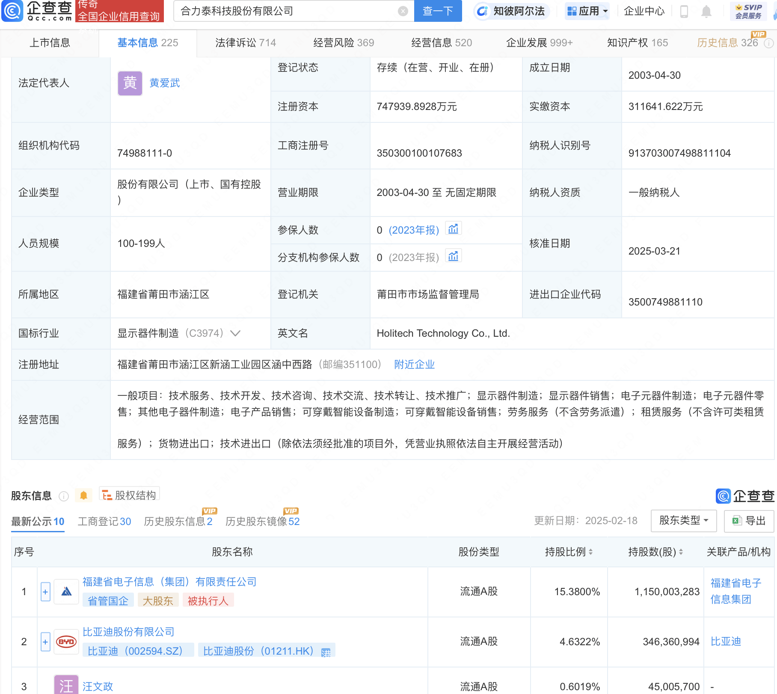
Task: Select 注册资本 value 747939.8928万元
Action: (x=417, y=107)
